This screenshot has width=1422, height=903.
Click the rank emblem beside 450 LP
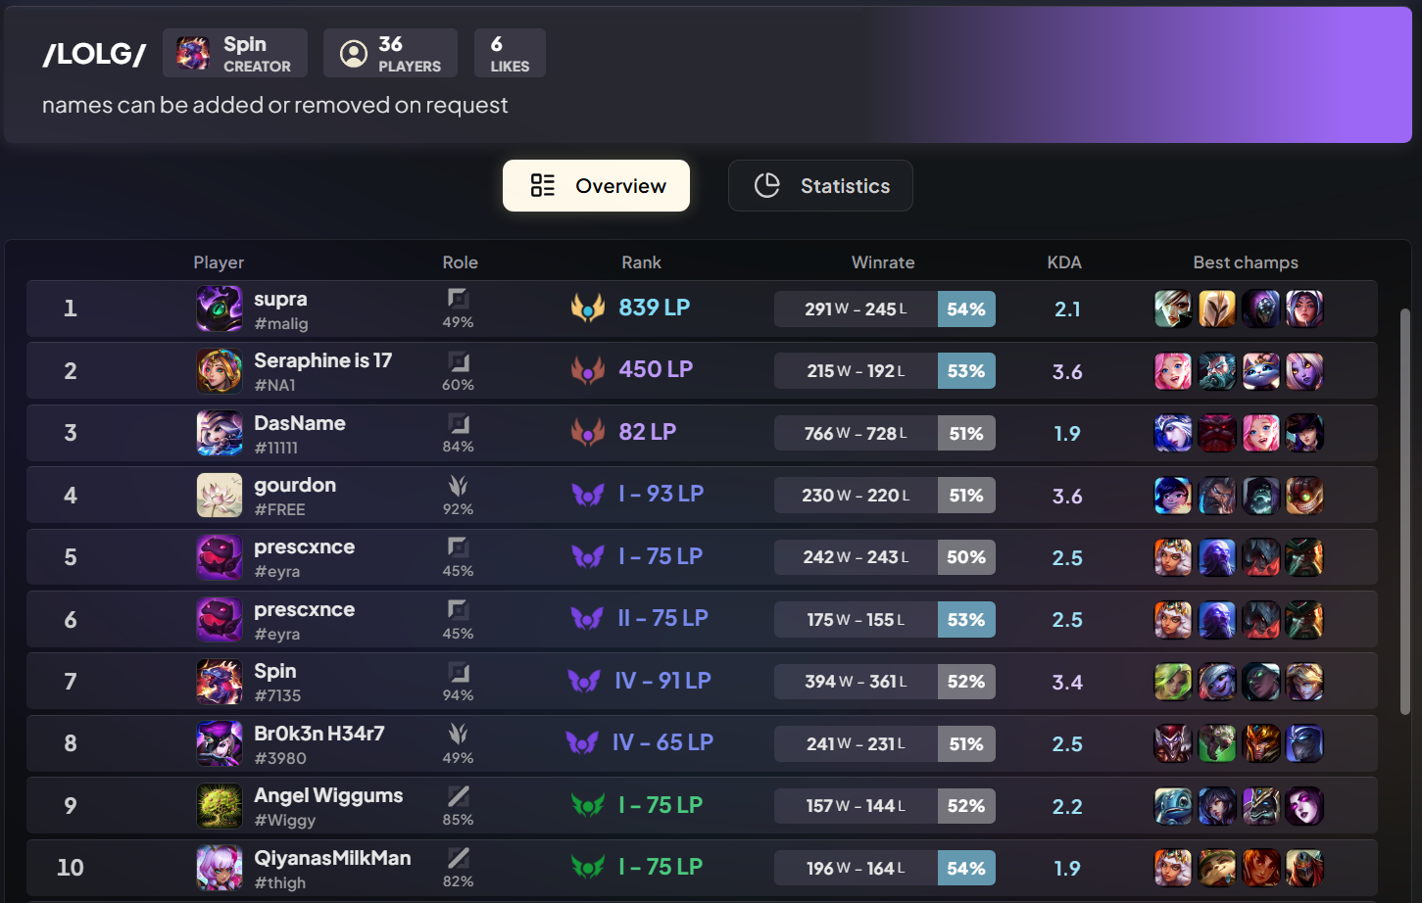tap(588, 370)
